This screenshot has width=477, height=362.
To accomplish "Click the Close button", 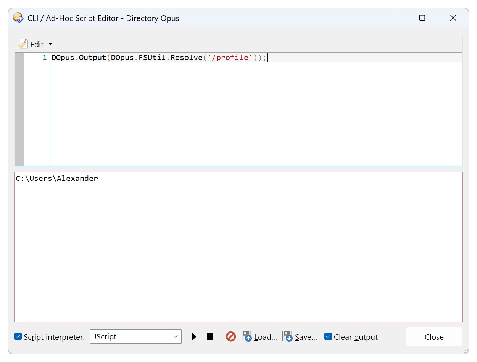I will click(434, 337).
